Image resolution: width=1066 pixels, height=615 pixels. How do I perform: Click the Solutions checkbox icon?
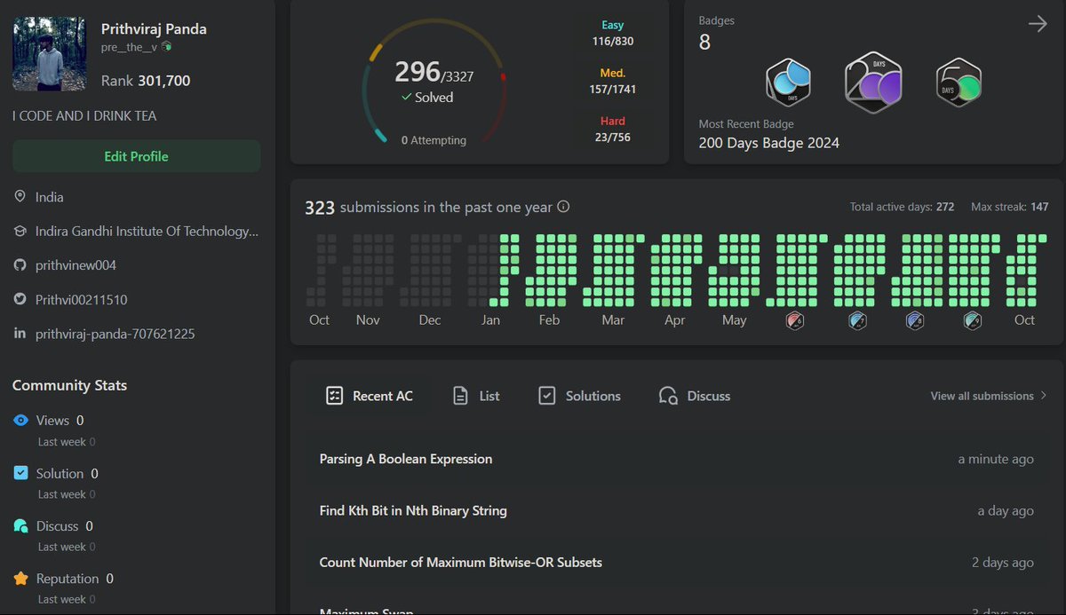click(547, 396)
